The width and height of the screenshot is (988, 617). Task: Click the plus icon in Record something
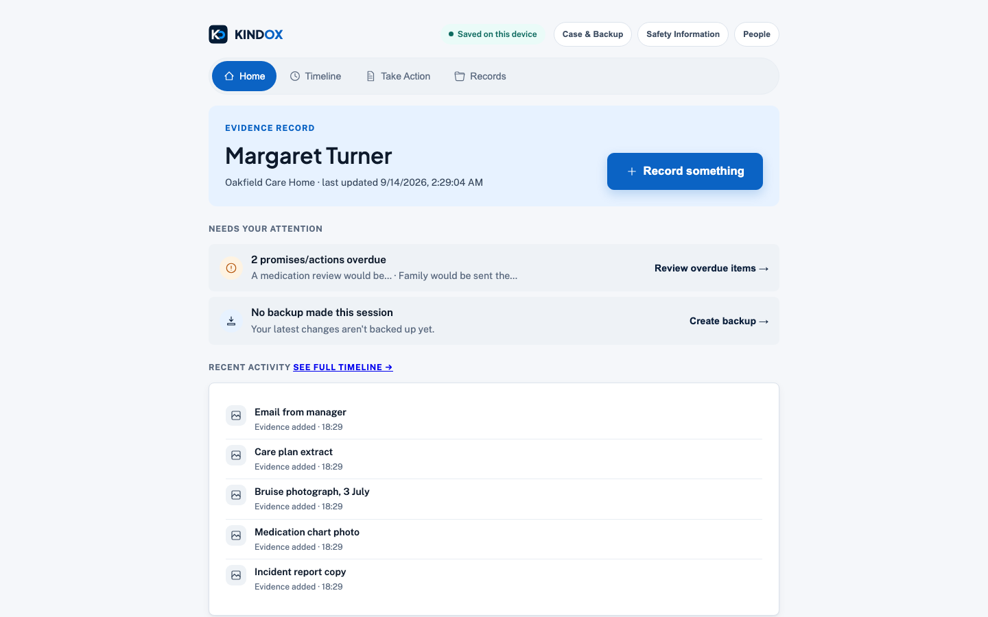tap(632, 171)
